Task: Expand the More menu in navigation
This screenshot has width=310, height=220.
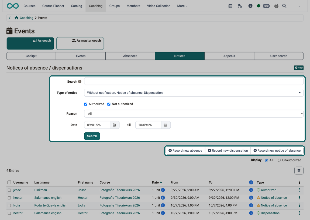Action: 182,6
